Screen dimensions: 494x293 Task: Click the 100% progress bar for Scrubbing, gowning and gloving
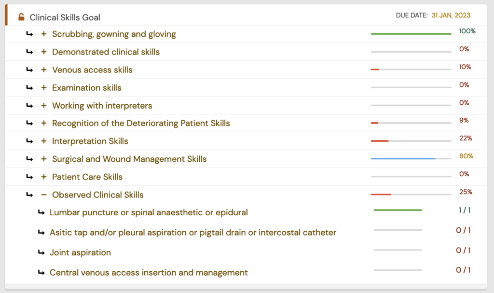pyautogui.click(x=411, y=33)
